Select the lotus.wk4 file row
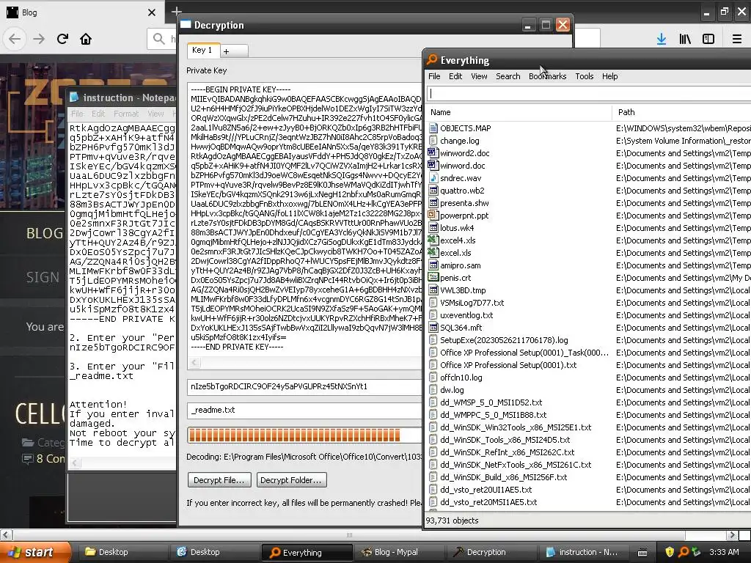This screenshot has height=563, width=751. click(x=588, y=227)
